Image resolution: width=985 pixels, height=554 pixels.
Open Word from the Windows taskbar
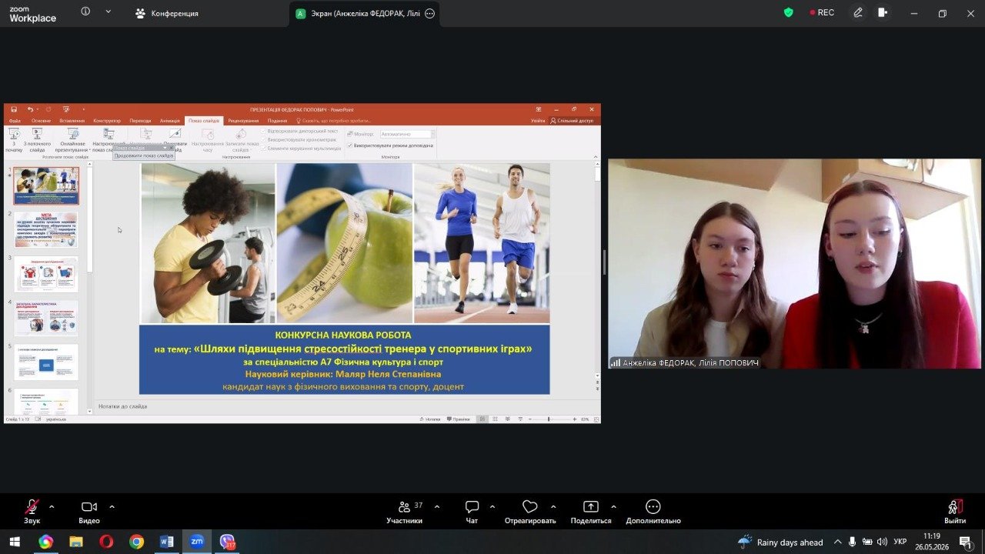click(x=166, y=542)
